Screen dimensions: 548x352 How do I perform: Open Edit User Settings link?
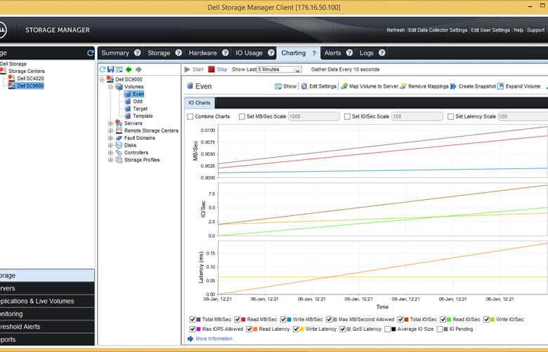tap(490, 30)
